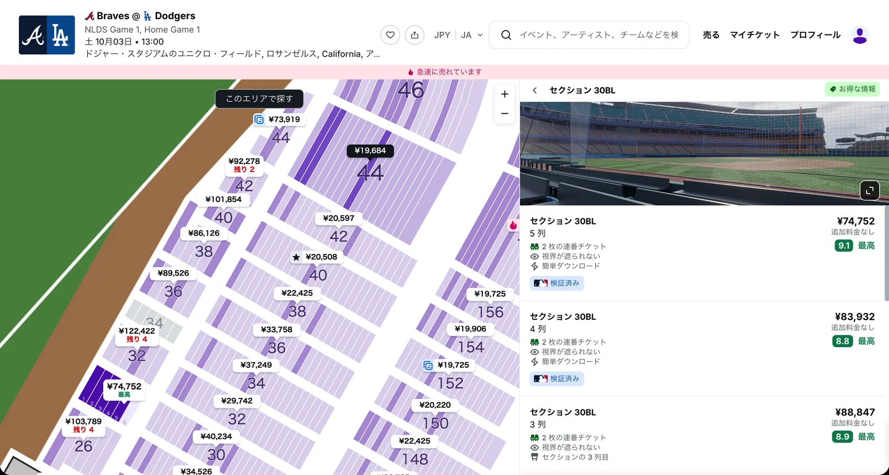889x475 pixels.
Task: Zoom out the seat map
Action: pyautogui.click(x=505, y=113)
